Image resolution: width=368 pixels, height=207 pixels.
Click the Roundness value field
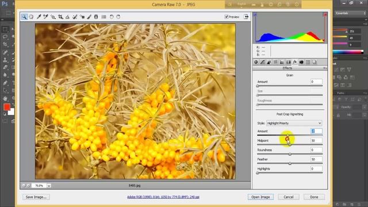coord(316,149)
